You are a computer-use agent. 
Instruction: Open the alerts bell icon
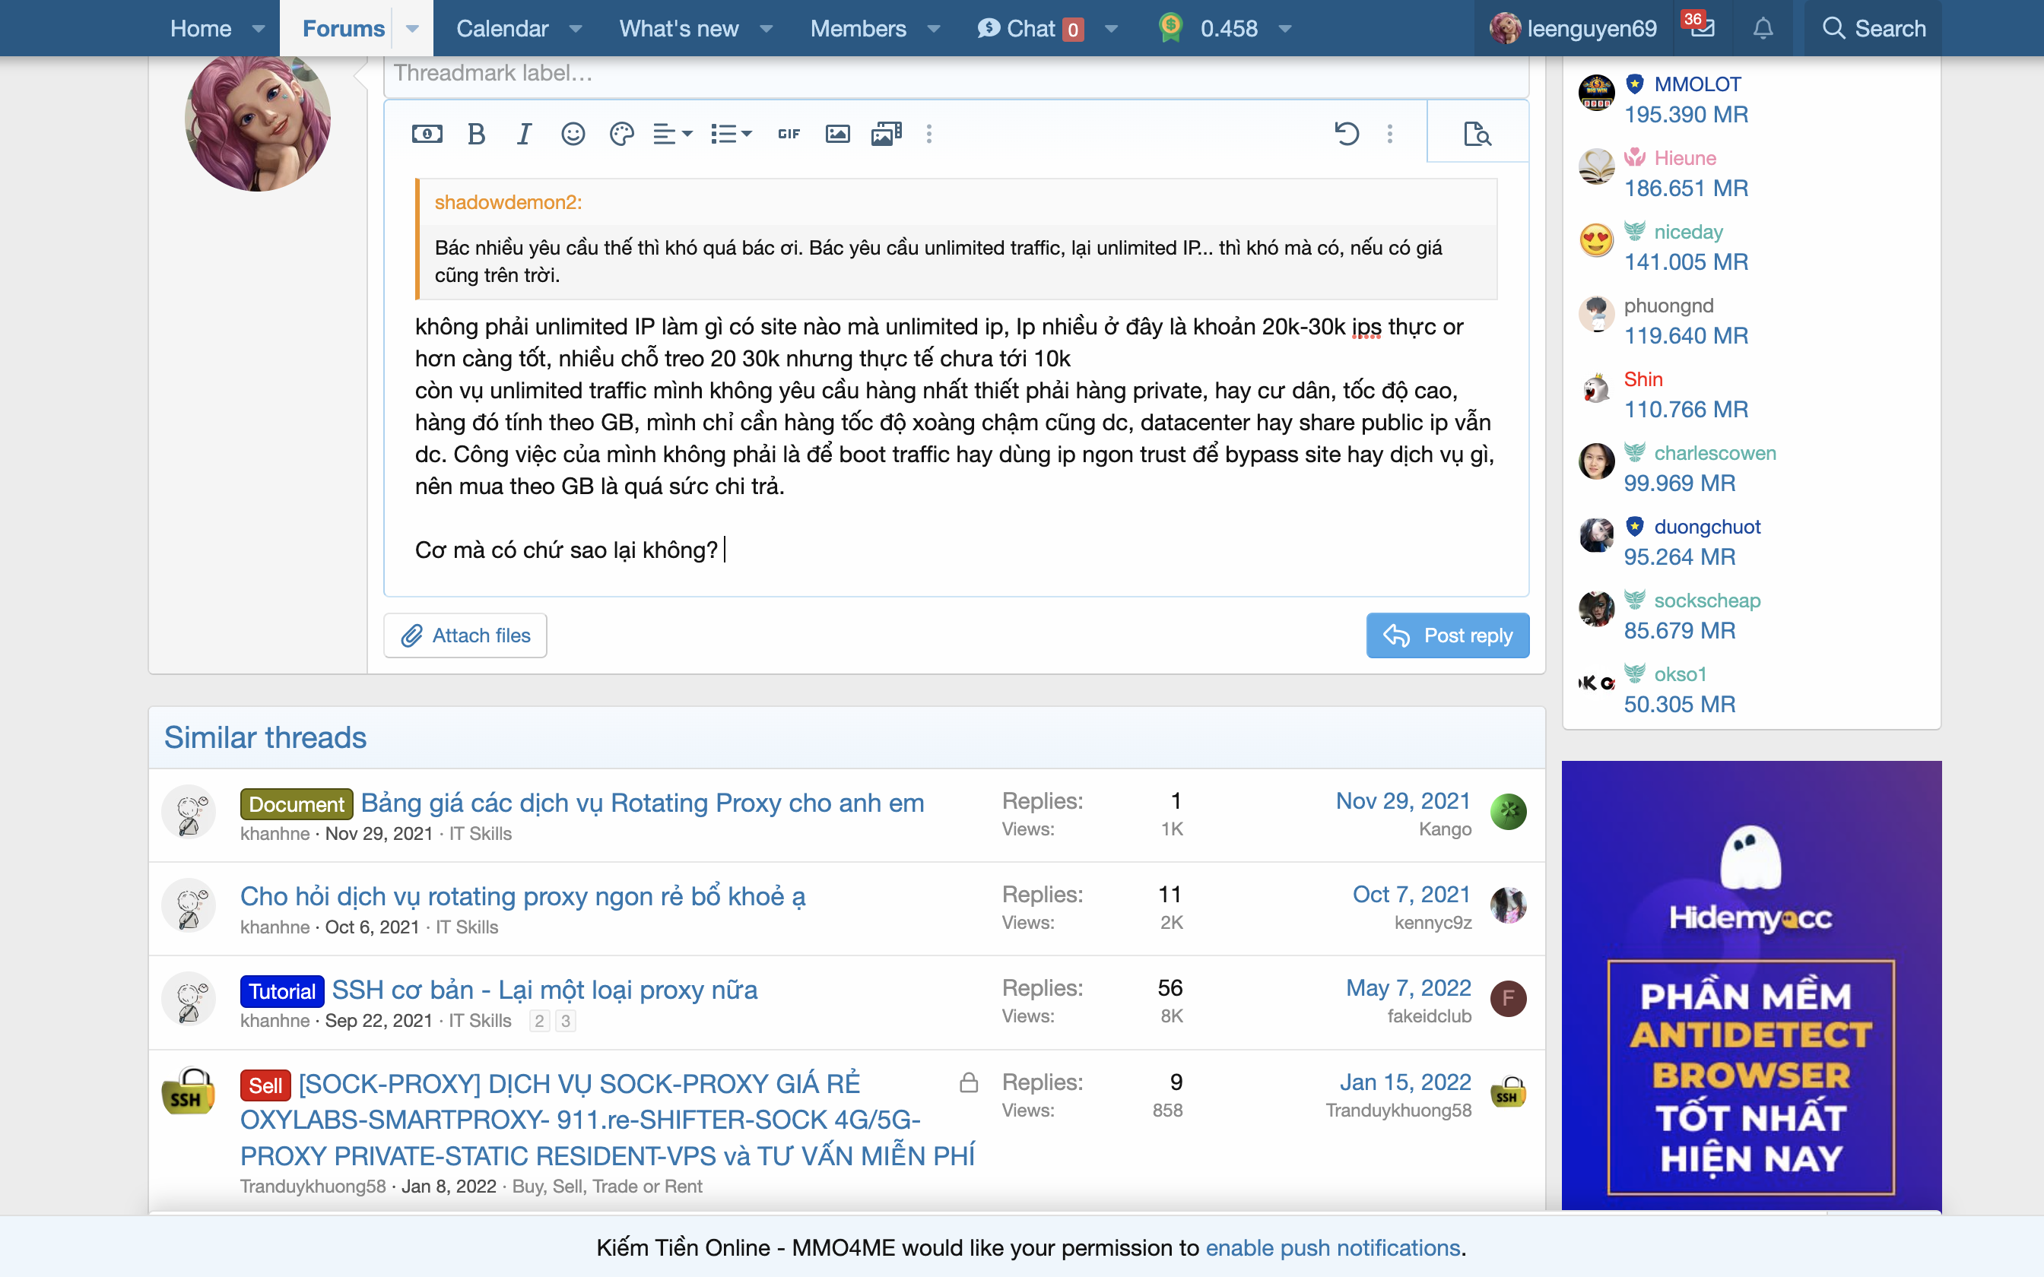coord(1763,29)
